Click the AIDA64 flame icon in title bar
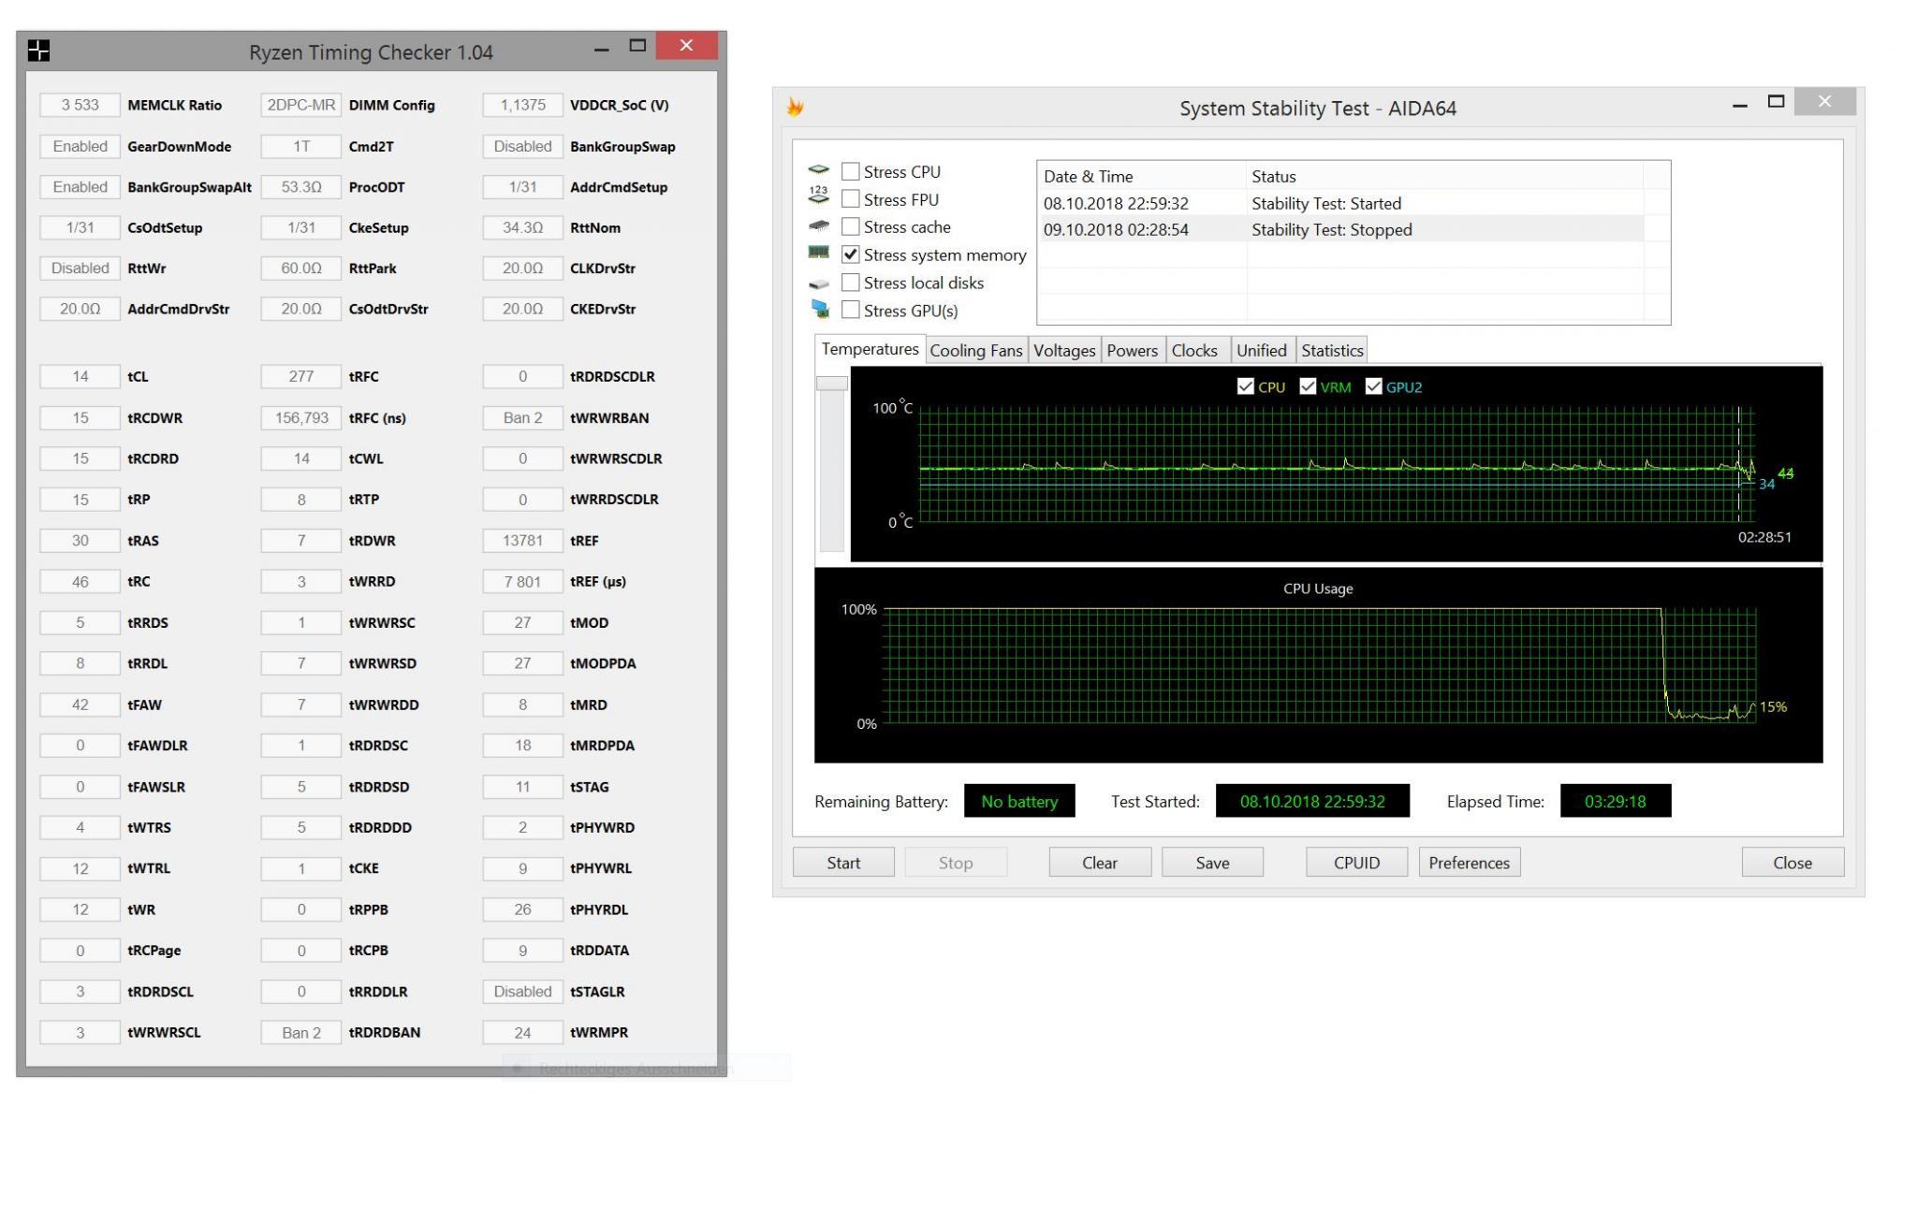This screenshot has width=1917, height=1206. [796, 108]
